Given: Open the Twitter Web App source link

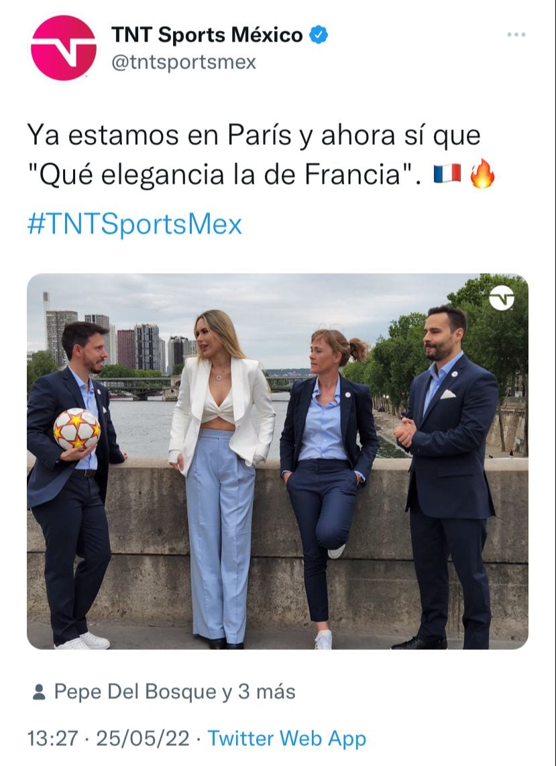Looking at the screenshot, I should (287, 738).
